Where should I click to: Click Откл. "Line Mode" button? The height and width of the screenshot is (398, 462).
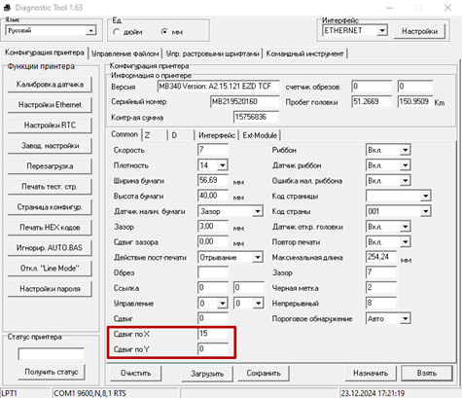click(50, 269)
